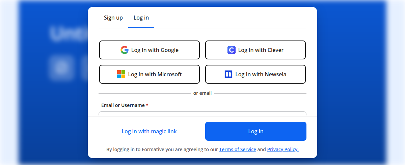Viewport: 405px width, 165px height.
Task: Click the 'By logging in to Formative' agreement text
Action: pyautogui.click(x=162, y=149)
